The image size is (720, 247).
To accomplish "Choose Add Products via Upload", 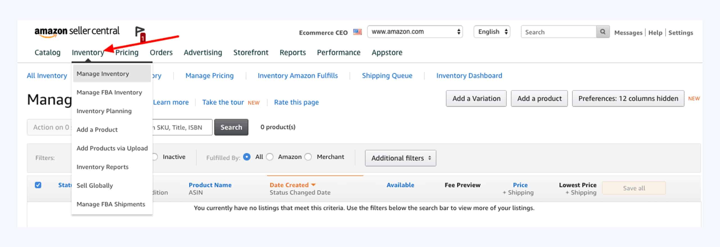I will point(112,148).
